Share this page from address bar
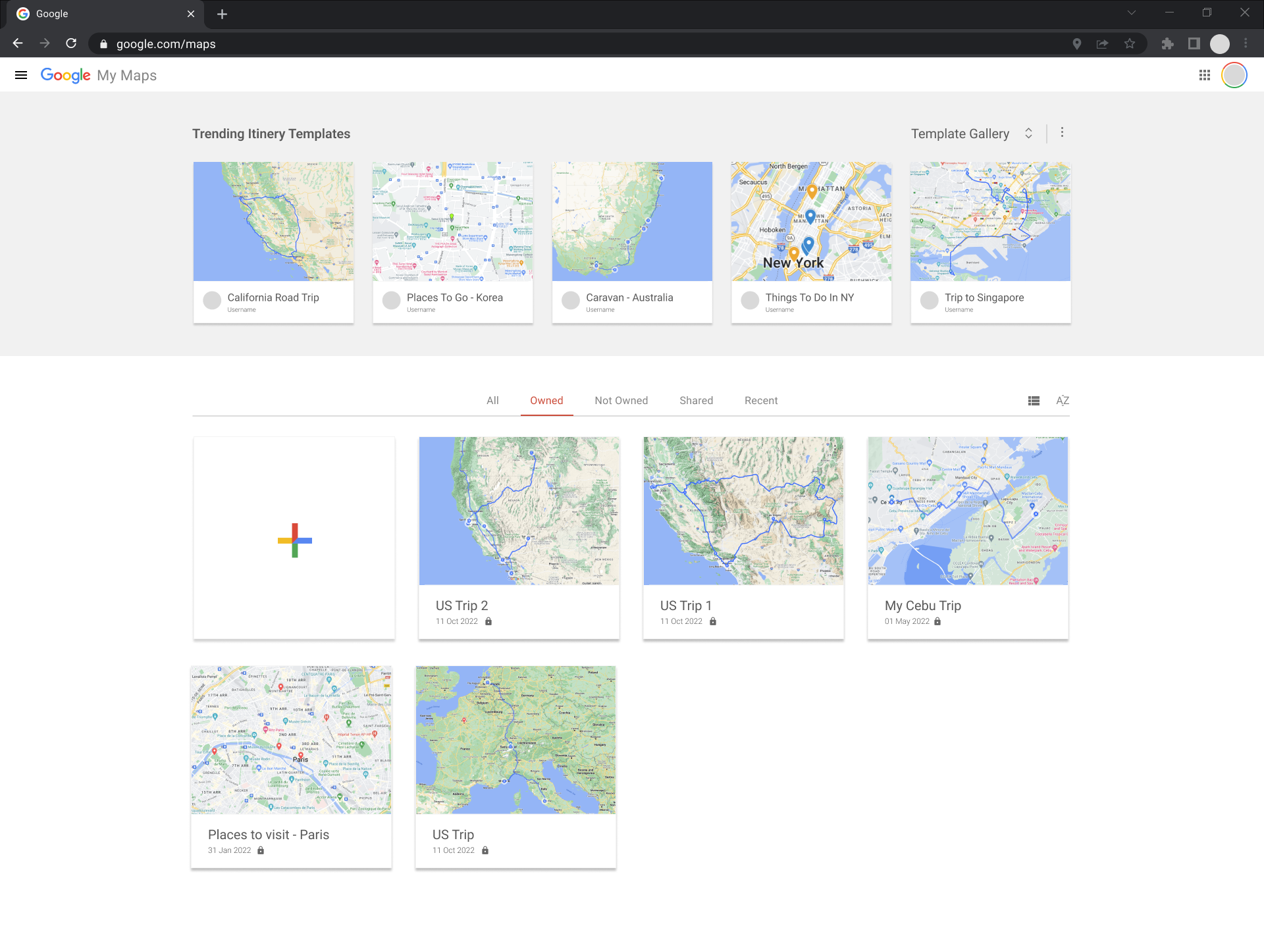 pos(1103,44)
